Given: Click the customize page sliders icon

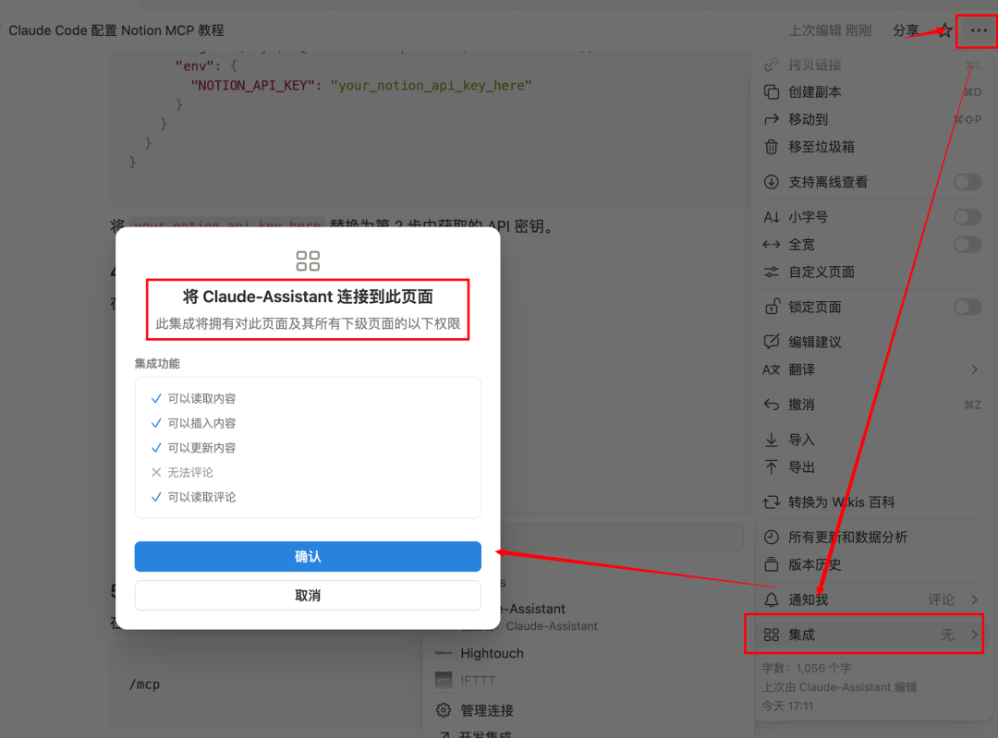Looking at the screenshot, I should [x=772, y=272].
